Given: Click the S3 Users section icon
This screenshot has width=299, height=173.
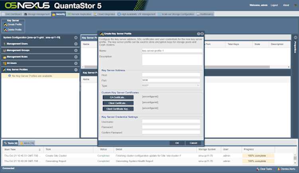Looking at the screenshot, I should 4,63.
